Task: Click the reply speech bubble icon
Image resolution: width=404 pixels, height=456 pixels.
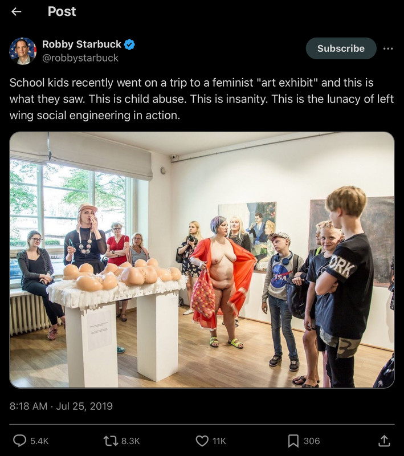Action: [x=19, y=441]
